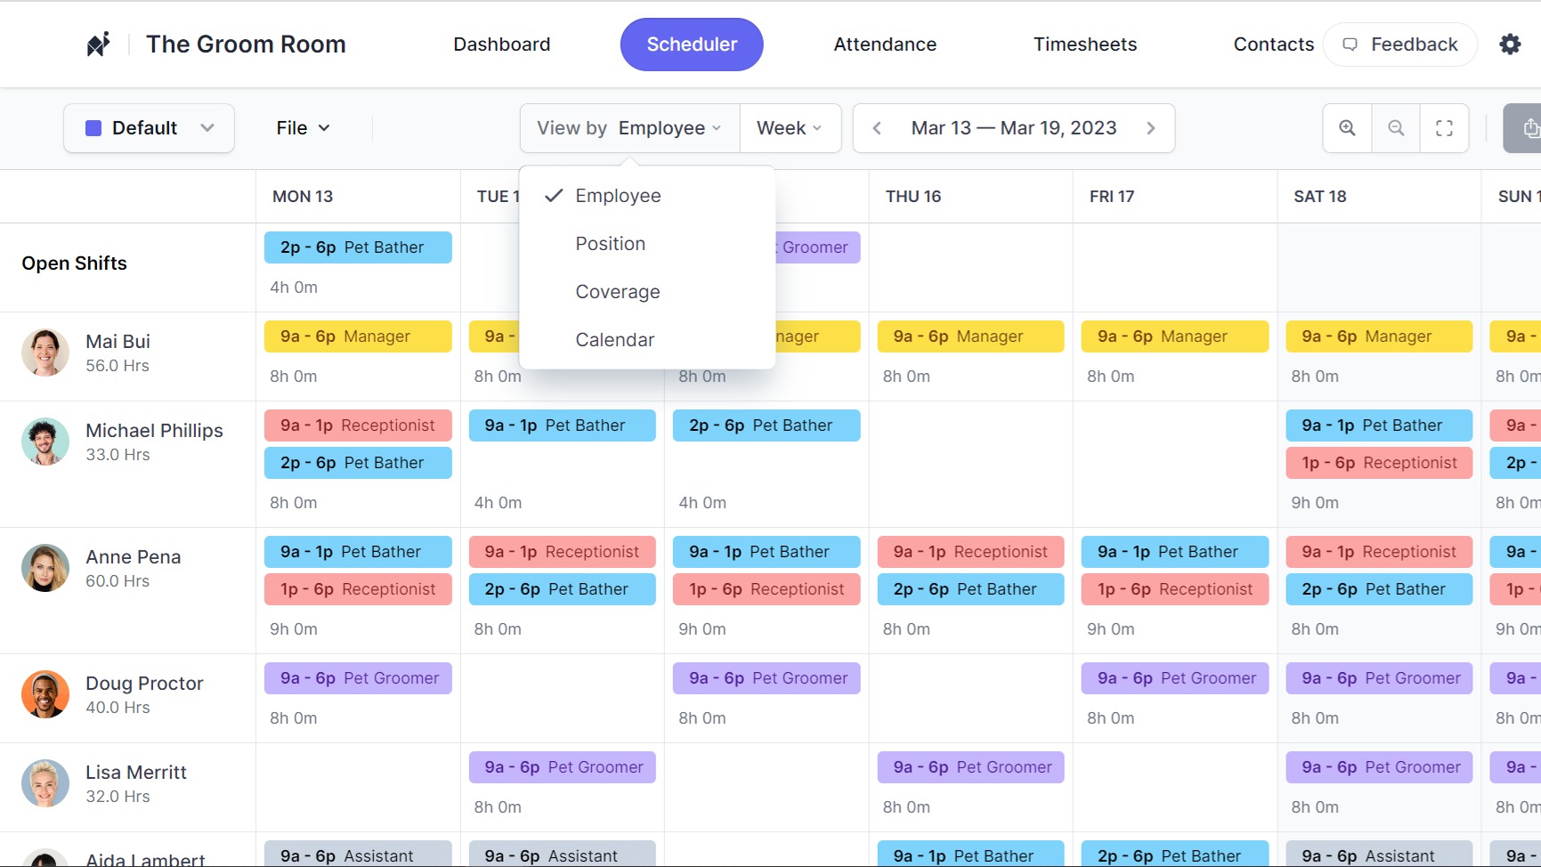Screen dimensions: 1541x867
Task: Click the share/export icon button
Action: click(x=1528, y=128)
